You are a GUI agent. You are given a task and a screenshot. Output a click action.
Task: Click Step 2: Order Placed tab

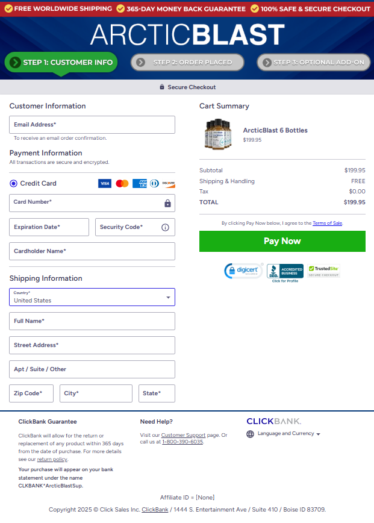(187, 63)
